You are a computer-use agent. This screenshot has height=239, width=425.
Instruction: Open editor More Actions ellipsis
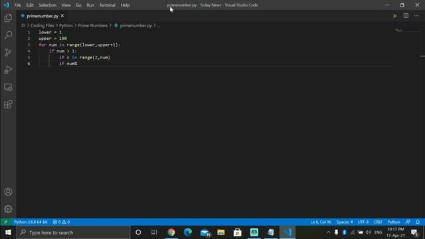[416, 16]
